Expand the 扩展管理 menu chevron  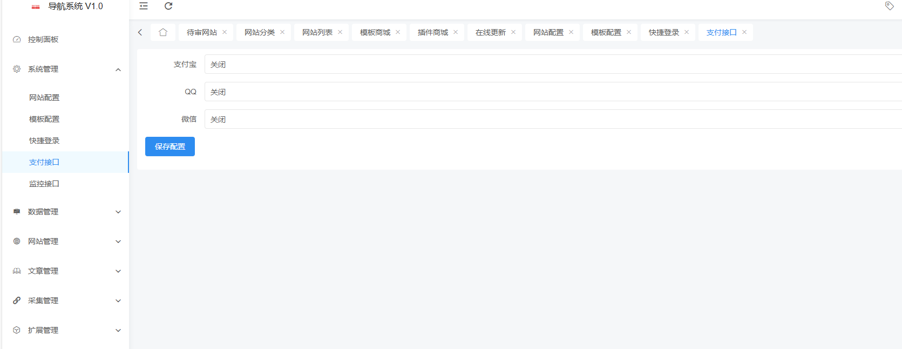[x=118, y=330]
